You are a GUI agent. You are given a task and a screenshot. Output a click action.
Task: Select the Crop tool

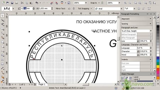pos(2,24)
